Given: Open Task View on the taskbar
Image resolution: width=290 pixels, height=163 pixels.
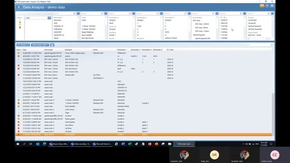Looking at the screenshot, I should click(x=31, y=144).
